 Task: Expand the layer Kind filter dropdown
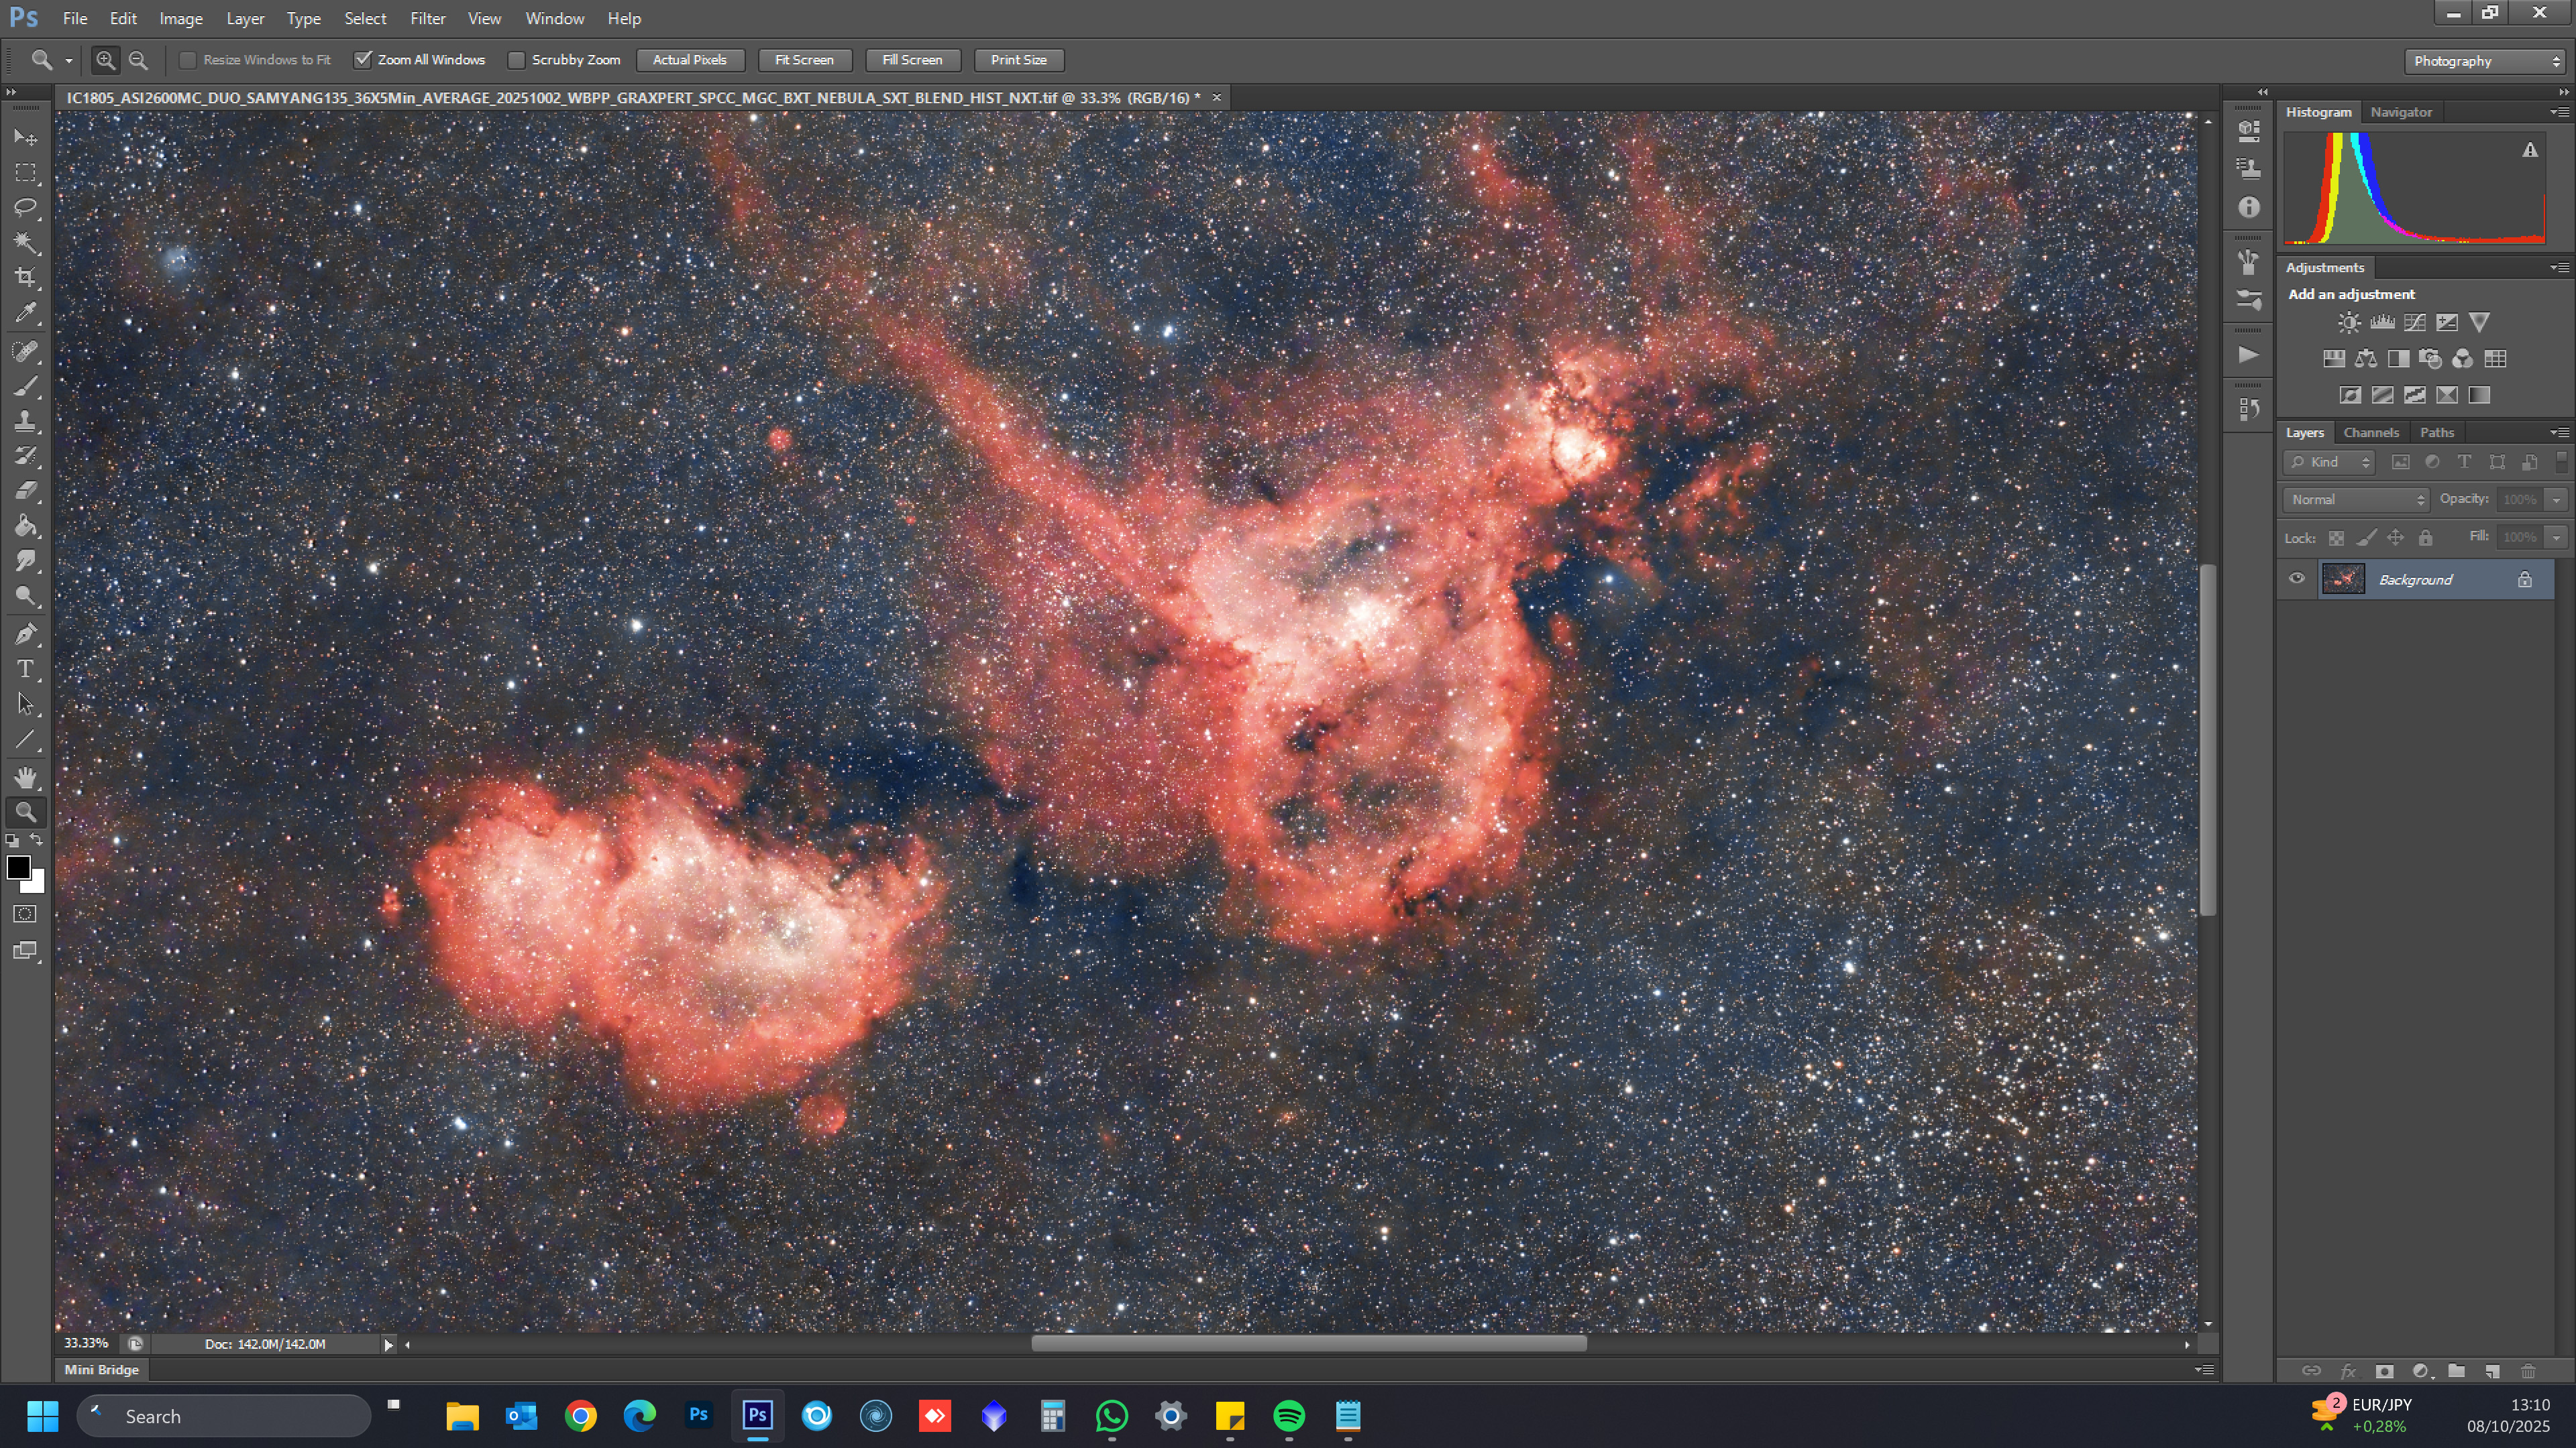click(x=2329, y=462)
